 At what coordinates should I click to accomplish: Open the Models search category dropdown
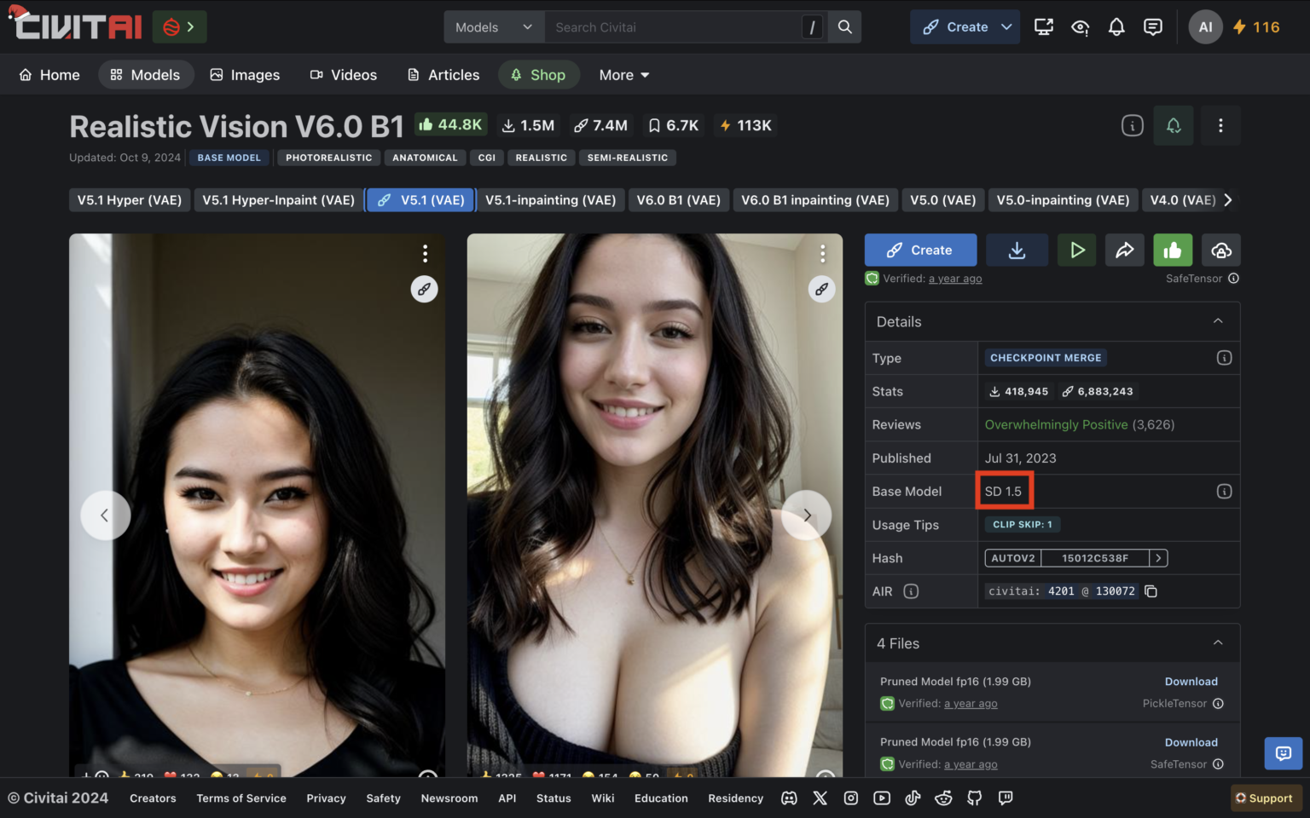click(x=494, y=27)
